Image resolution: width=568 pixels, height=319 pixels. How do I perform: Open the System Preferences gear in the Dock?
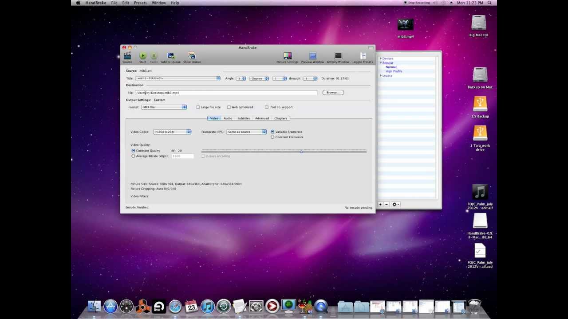click(256, 306)
